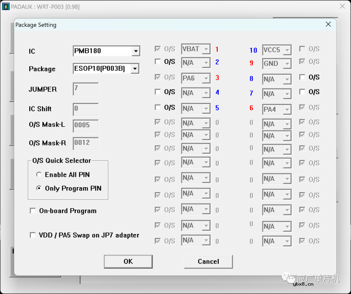Click the OK button
The height and width of the screenshot is (294, 351).
(x=128, y=262)
